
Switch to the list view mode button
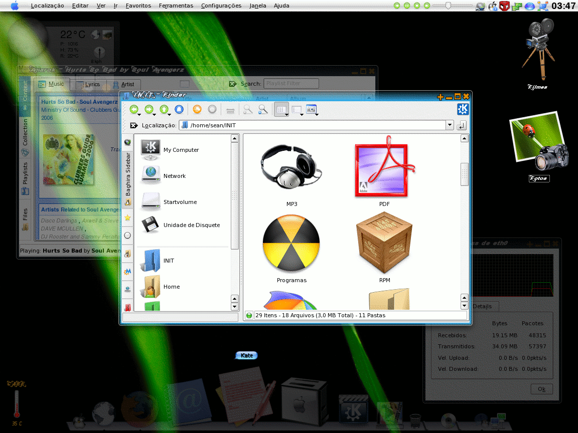[x=296, y=109]
